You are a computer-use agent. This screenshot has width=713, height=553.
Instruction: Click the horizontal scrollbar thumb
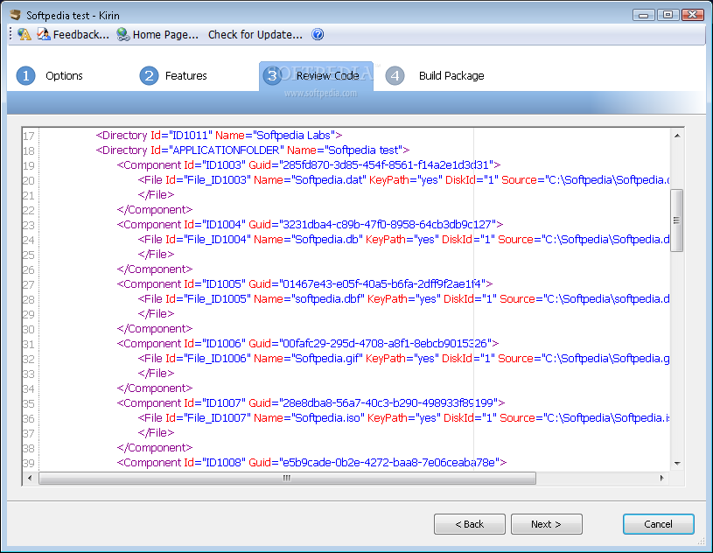287,478
